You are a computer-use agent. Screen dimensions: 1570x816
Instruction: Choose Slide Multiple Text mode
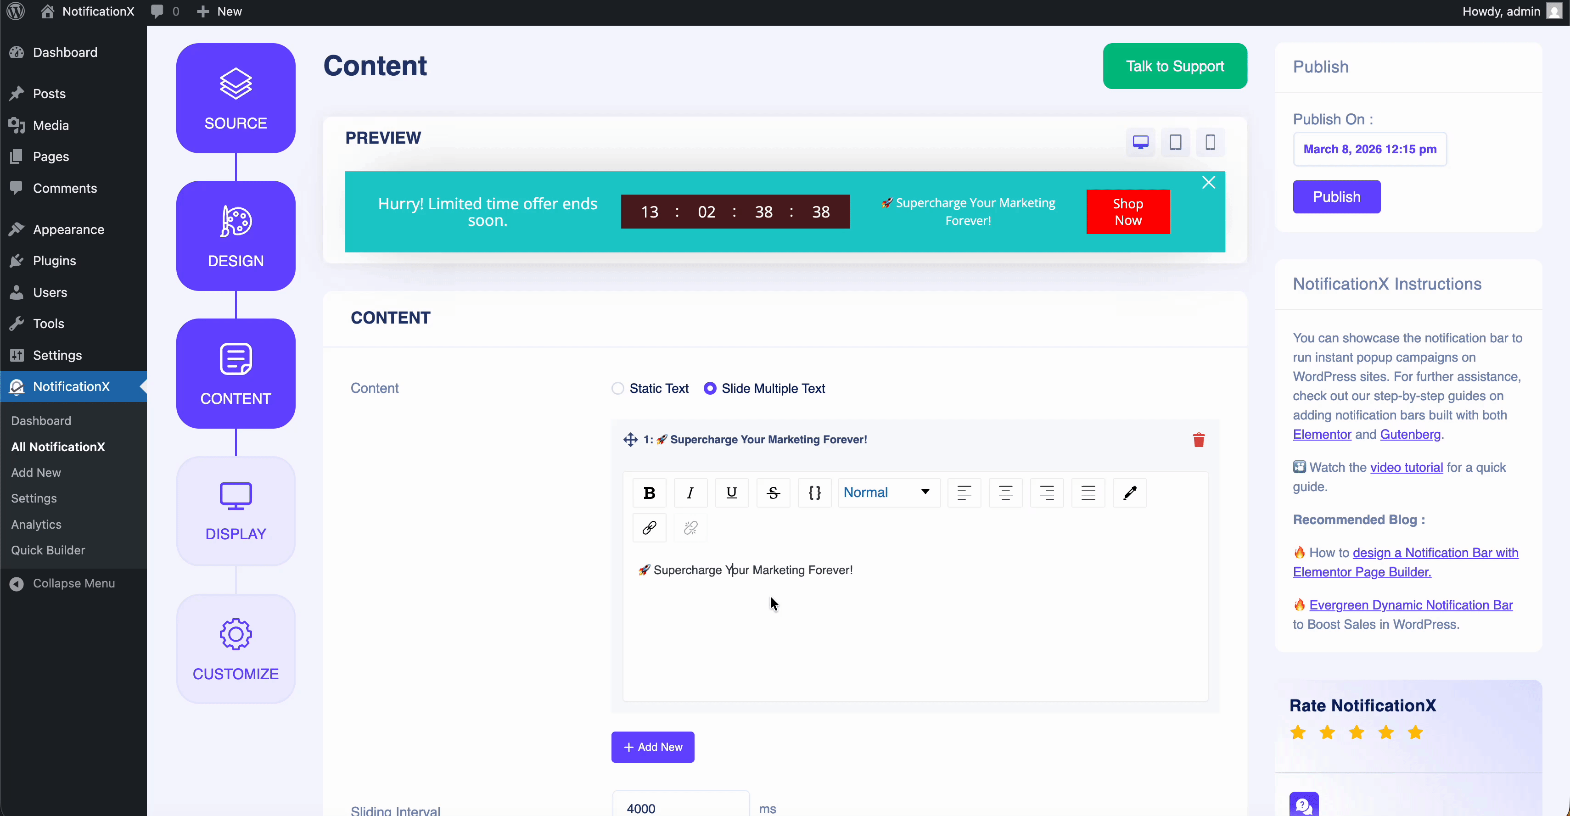[709, 388]
